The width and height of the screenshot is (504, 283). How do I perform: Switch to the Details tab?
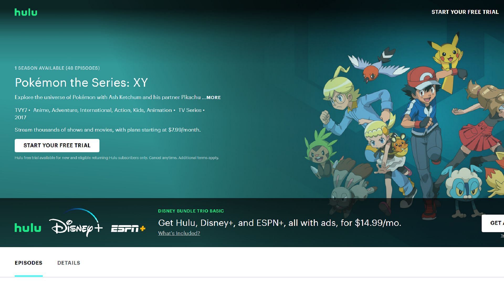[x=69, y=263]
